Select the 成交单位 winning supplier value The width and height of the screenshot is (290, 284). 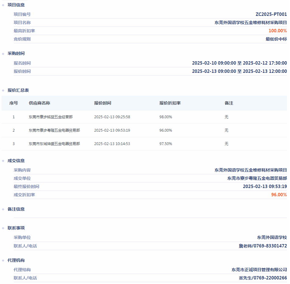(257, 178)
